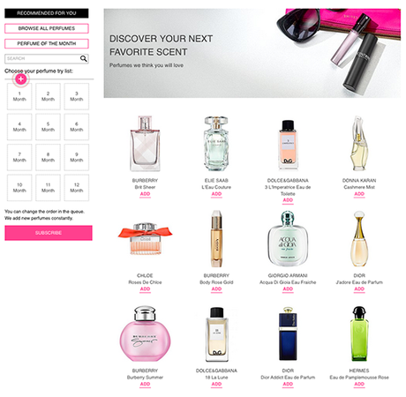Viewport: 406px width, 397px height.
Task: Click the pink plus circle icon
Action: pos(21,79)
